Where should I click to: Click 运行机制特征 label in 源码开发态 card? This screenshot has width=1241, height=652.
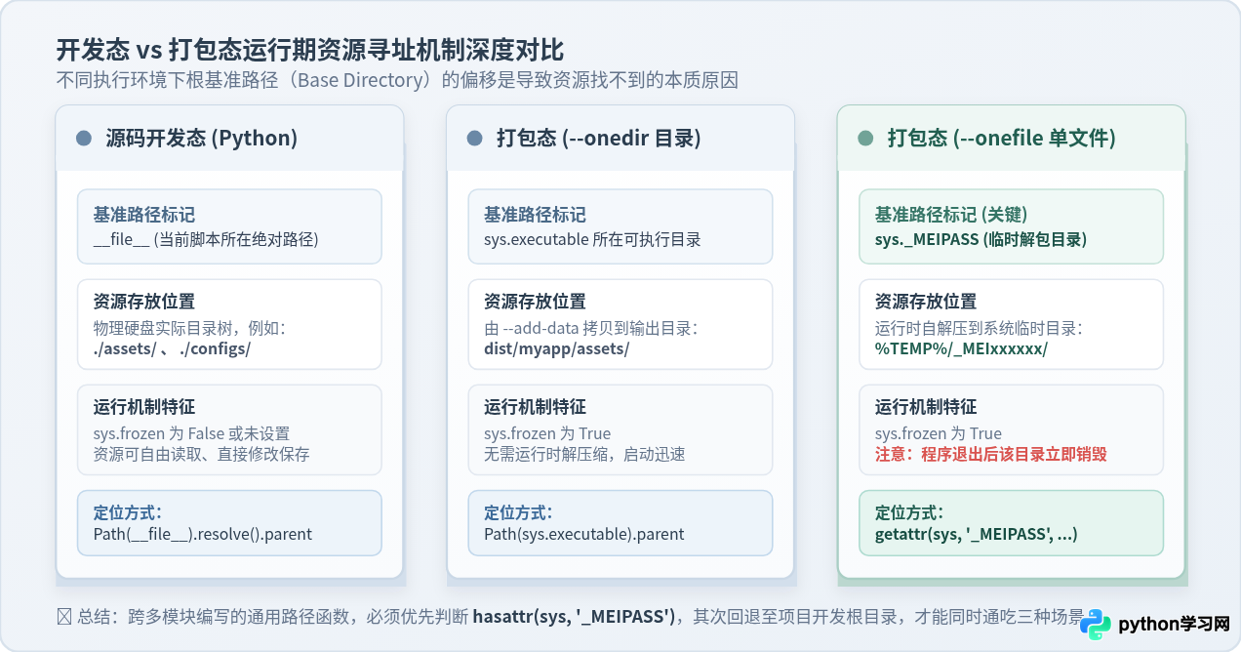pos(144,407)
